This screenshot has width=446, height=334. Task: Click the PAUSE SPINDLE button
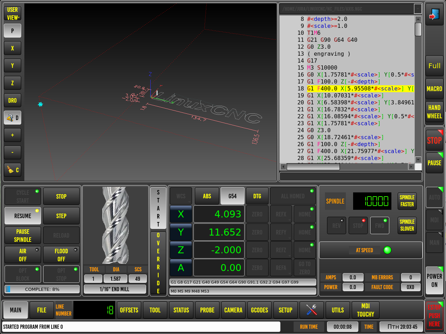[x=23, y=236]
